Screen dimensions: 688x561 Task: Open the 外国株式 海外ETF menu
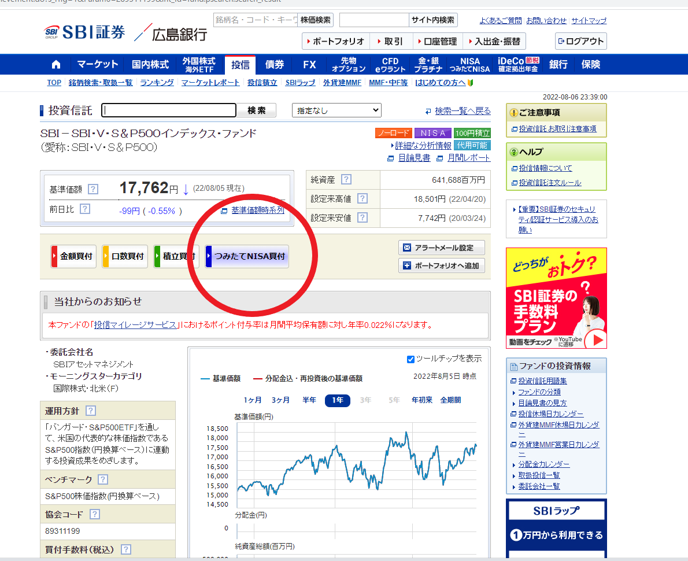point(199,65)
